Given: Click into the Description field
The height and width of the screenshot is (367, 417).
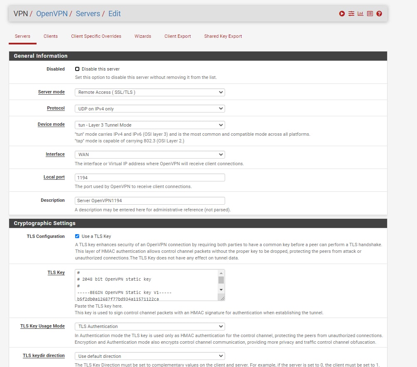Looking at the screenshot, I should 150,201.
